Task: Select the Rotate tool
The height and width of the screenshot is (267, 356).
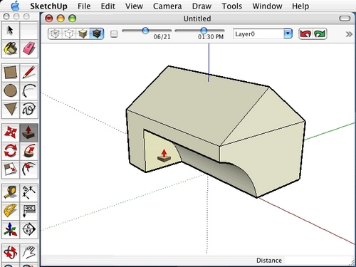Action: tap(11, 151)
